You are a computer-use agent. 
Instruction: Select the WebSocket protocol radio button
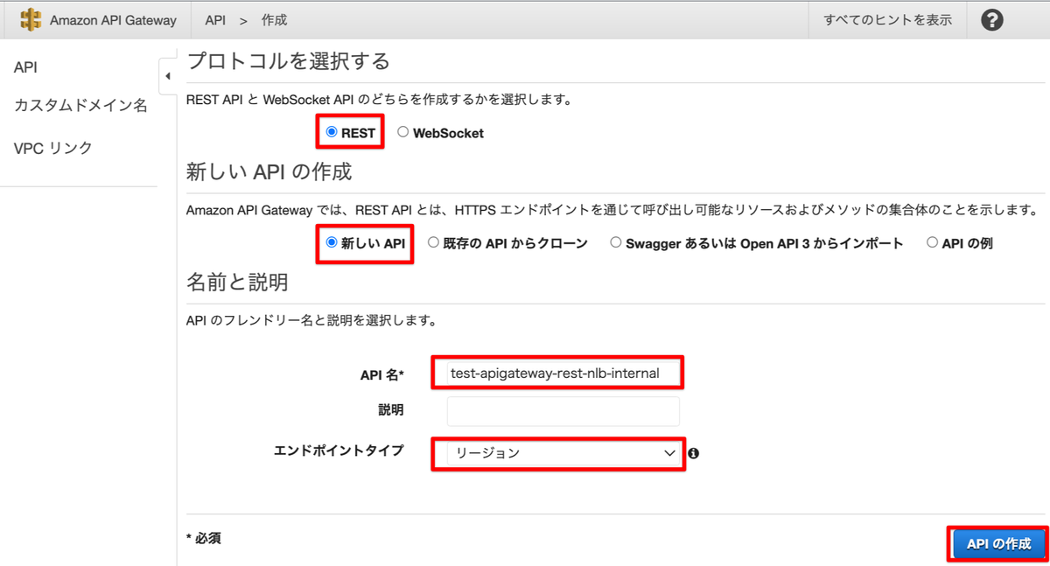(402, 131)
